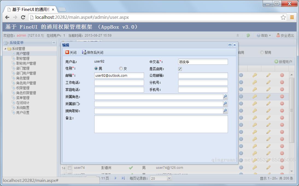This screenshot has height=186, width=299.
Task: Click the red delete icon on user74 row
Action: (x=282, y=167)
